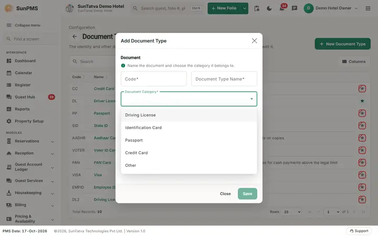Image resolution: width=378 pixels, height=236 pixels.
Task: Toggle default star for PAN Card row
Action: [362, 163]
